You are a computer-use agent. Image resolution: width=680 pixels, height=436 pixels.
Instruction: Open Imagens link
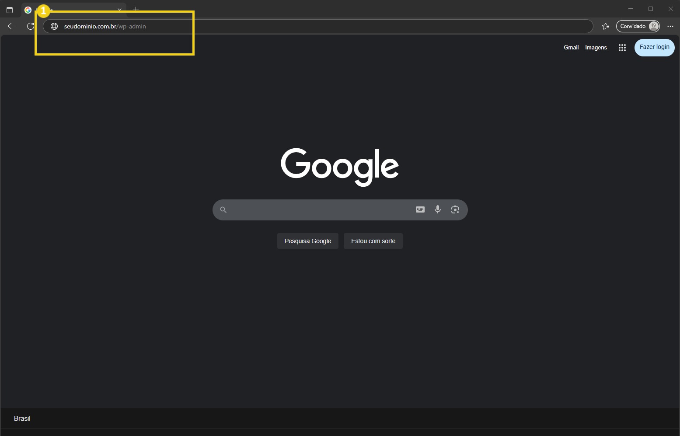click(x=596, y=47)
